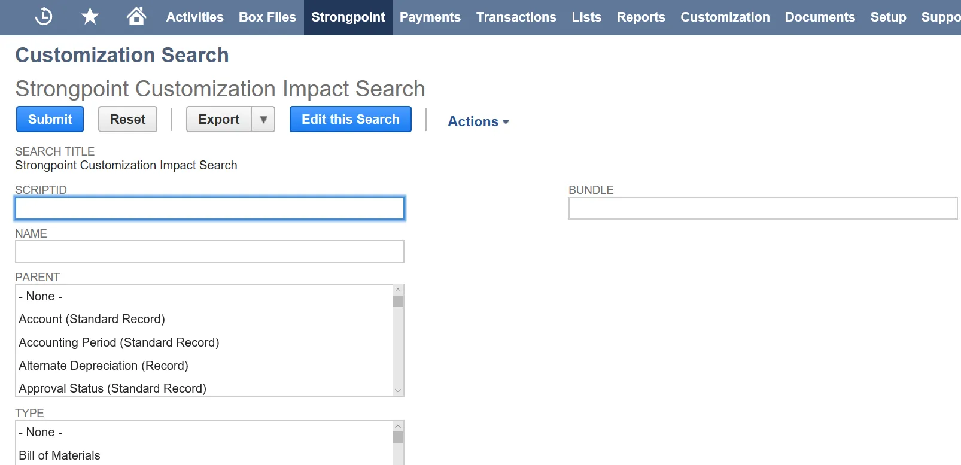Click the Export button
This screenshot has height=465, width=961.
219,119
